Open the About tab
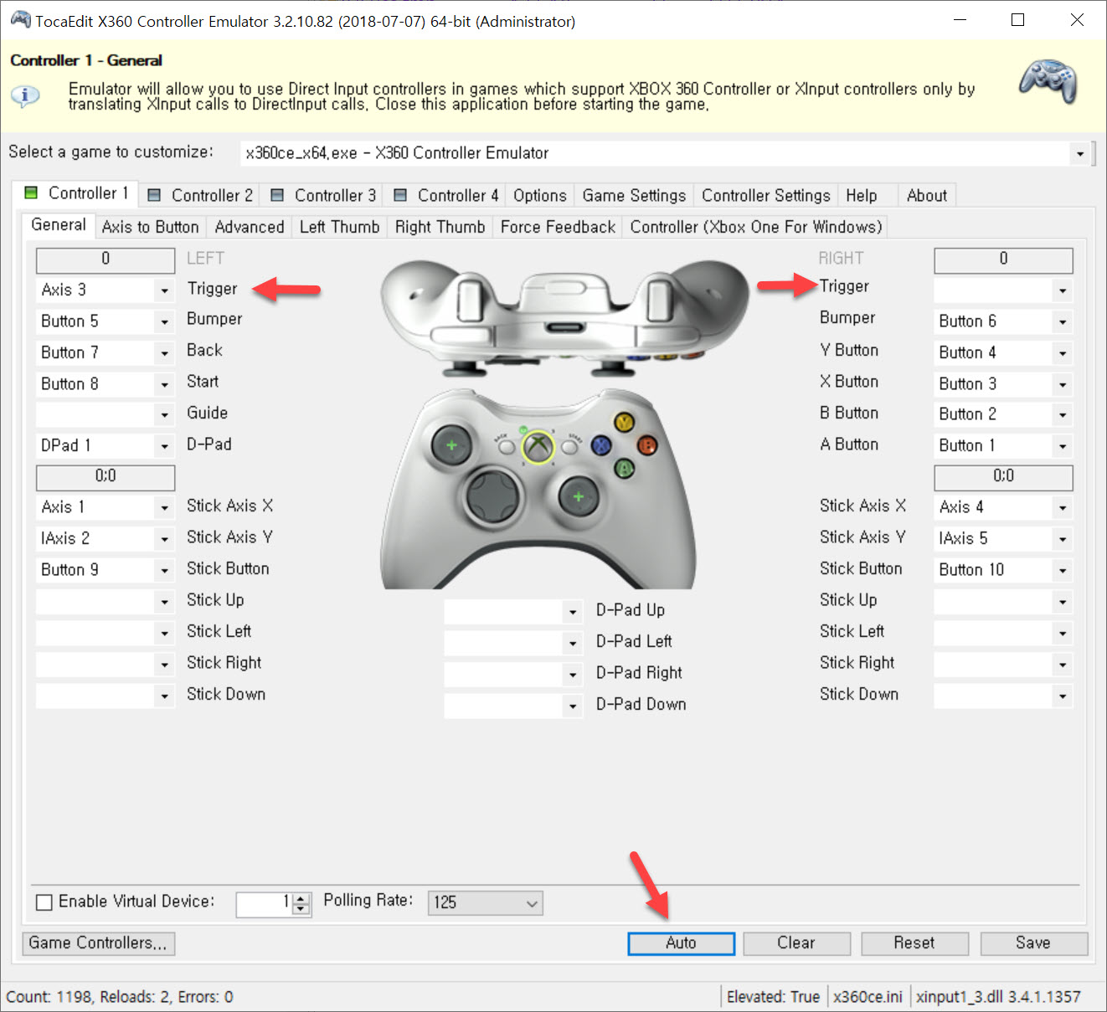 [927, 195]
